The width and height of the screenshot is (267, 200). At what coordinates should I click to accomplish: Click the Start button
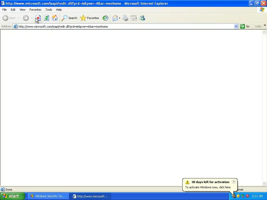[12, 196]
